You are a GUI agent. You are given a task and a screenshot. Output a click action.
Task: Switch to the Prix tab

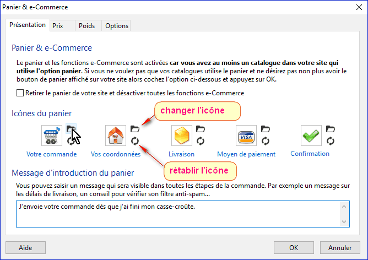57,26
